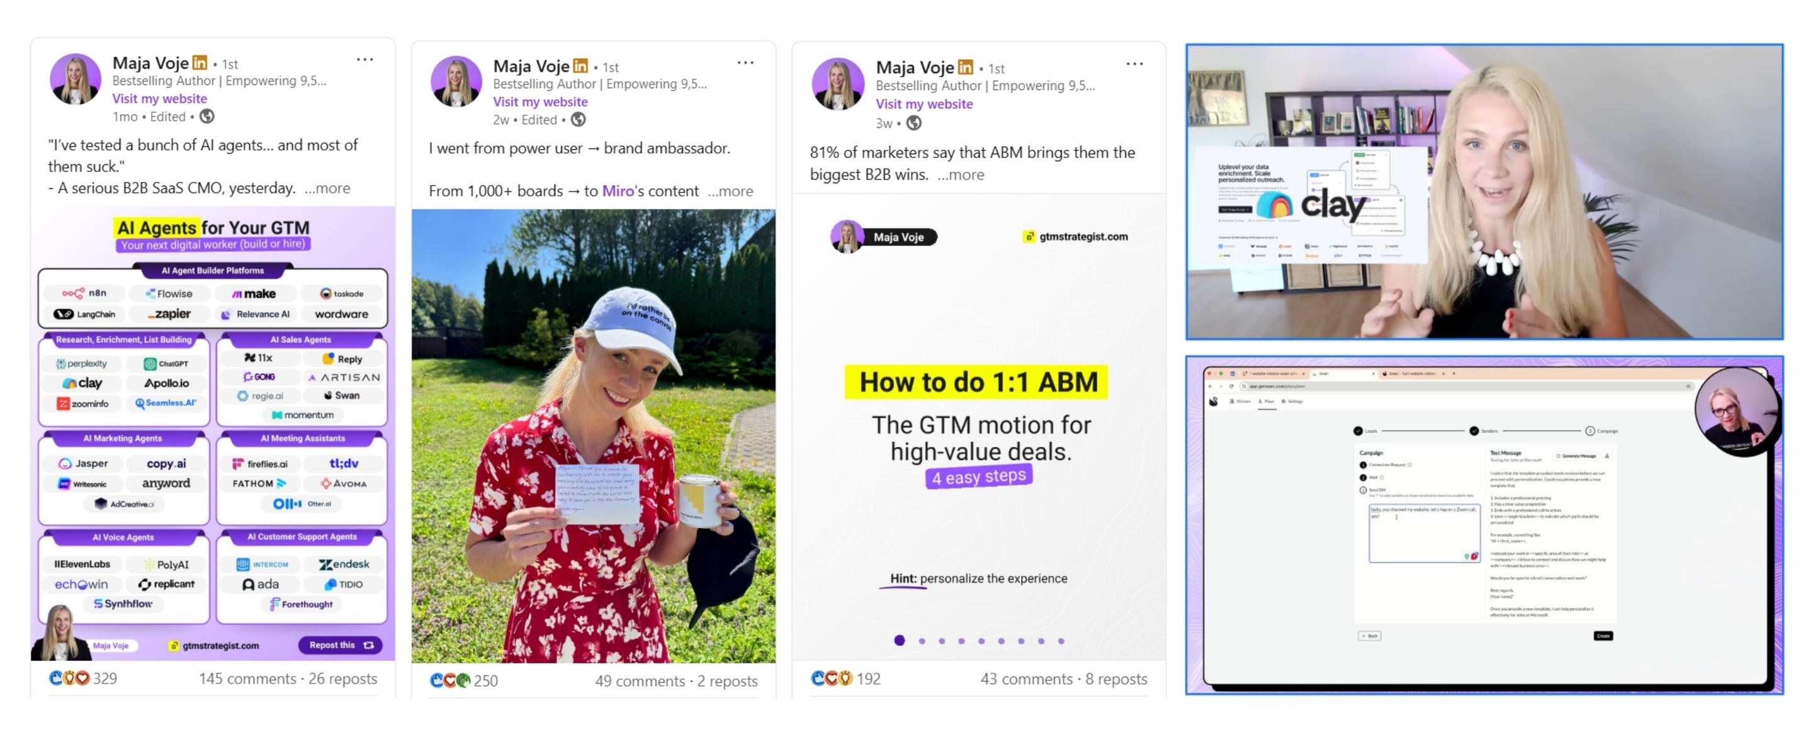
Task: Click Maja Voje profile photo on ABM post
Action: pos(837,84)
